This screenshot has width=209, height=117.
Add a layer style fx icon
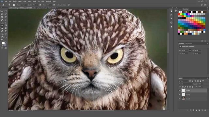coord(190,110)
